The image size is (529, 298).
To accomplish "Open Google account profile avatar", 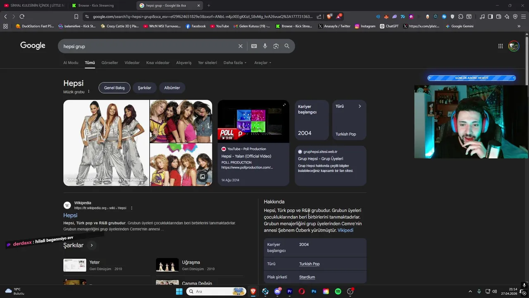I will (514, 46).
